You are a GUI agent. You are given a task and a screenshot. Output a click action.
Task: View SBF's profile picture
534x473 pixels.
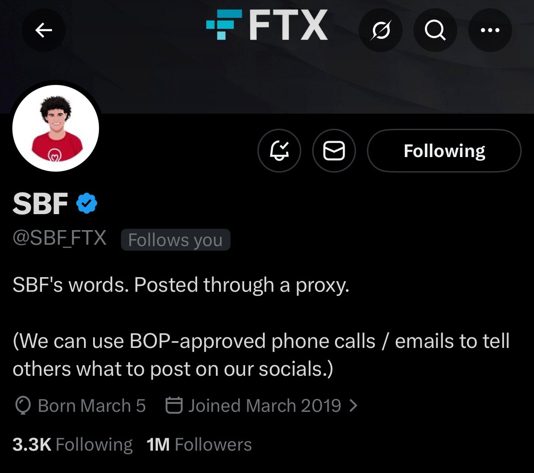coord(56,128)
